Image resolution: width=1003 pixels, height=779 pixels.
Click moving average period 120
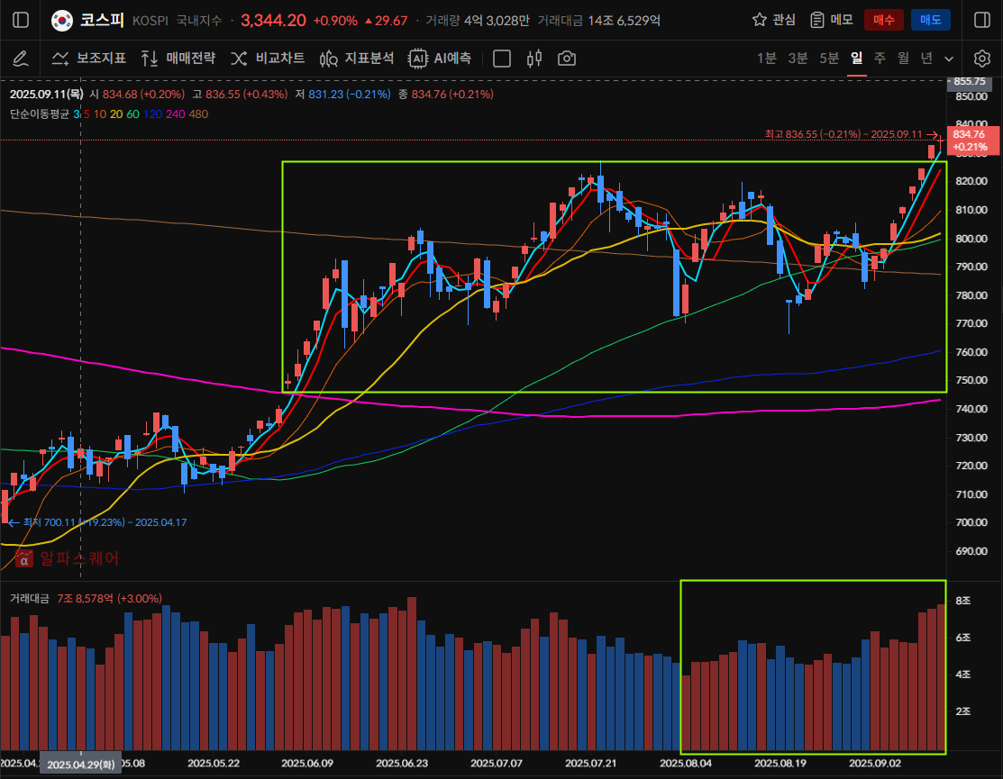tap(152, 113)
